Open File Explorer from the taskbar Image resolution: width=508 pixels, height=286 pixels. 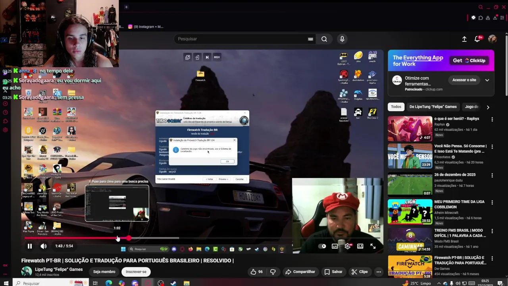pos(187,283)
